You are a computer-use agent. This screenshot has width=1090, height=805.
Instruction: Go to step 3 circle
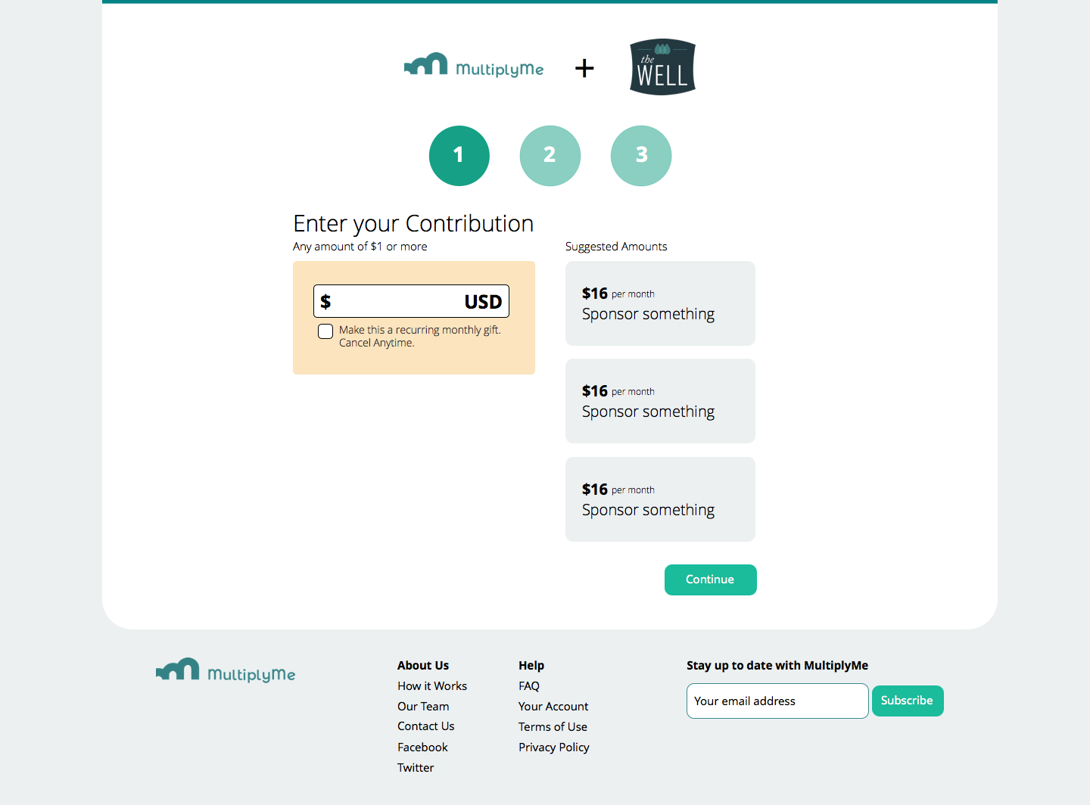641,156
